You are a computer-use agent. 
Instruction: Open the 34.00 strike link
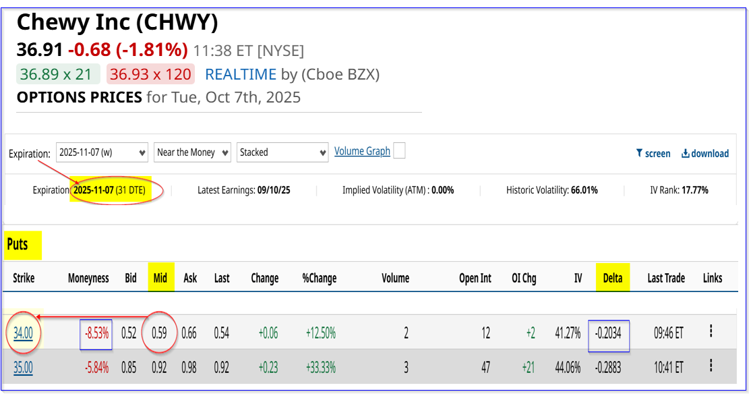click(x=23, y=333)
